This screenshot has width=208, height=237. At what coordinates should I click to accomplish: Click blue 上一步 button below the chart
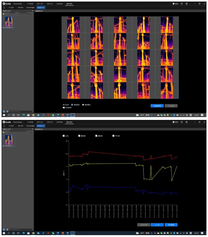point(157,225)
